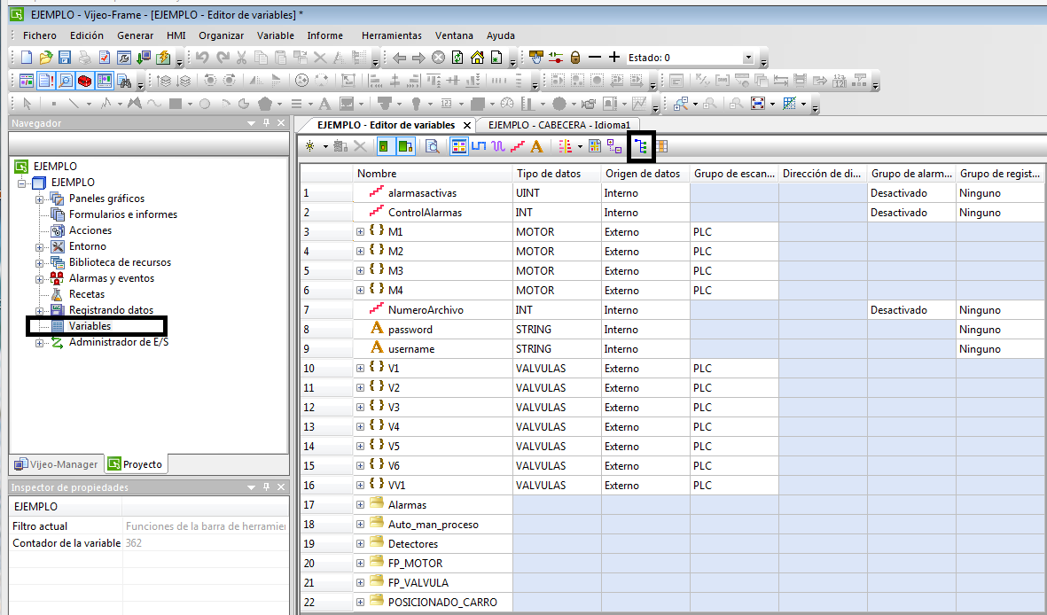Toggle the navigator window toolbar button

click(x=26, y=81)
